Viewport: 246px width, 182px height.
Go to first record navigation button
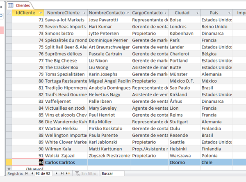(x=27, y=173)
